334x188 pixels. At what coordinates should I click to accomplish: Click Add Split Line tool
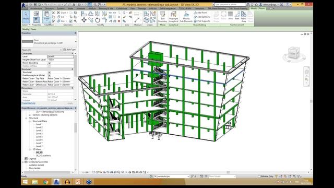pyautogui.click(x=202, y=17)
